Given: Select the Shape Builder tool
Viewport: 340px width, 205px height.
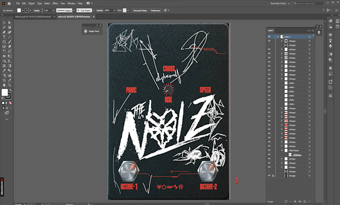Looking at the screenshot, I should tap(4, 61).
